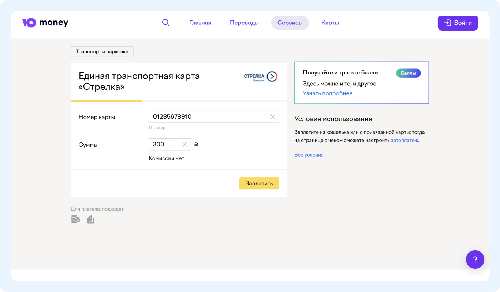Click the coins wallet payment icon
This screenshot has width=500, height=292.
click(x=75, y=219)
